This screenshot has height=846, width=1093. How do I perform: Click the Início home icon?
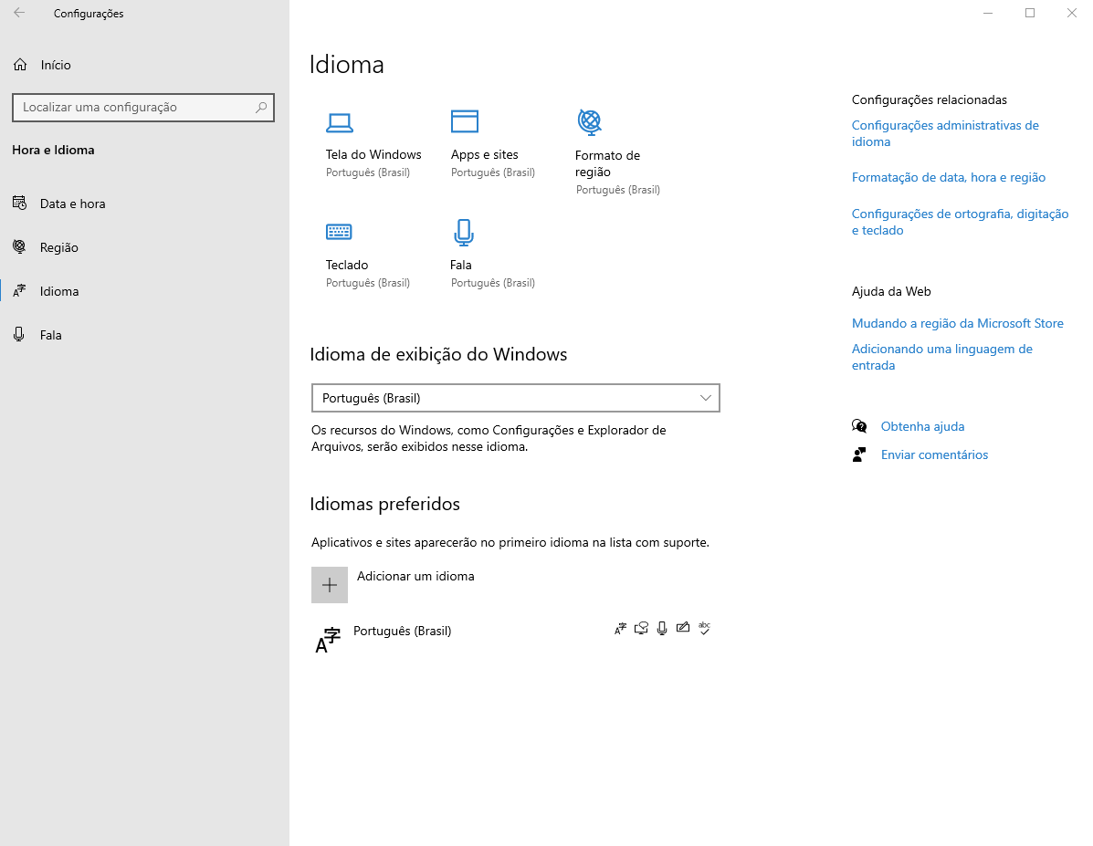[20, 65]
